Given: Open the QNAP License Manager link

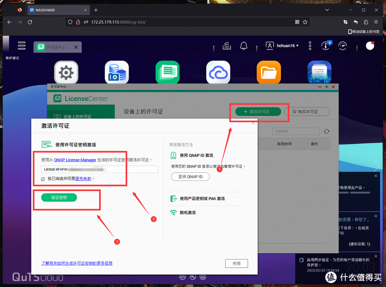Looking at the screenshot, I should click(x=75, y=160).
